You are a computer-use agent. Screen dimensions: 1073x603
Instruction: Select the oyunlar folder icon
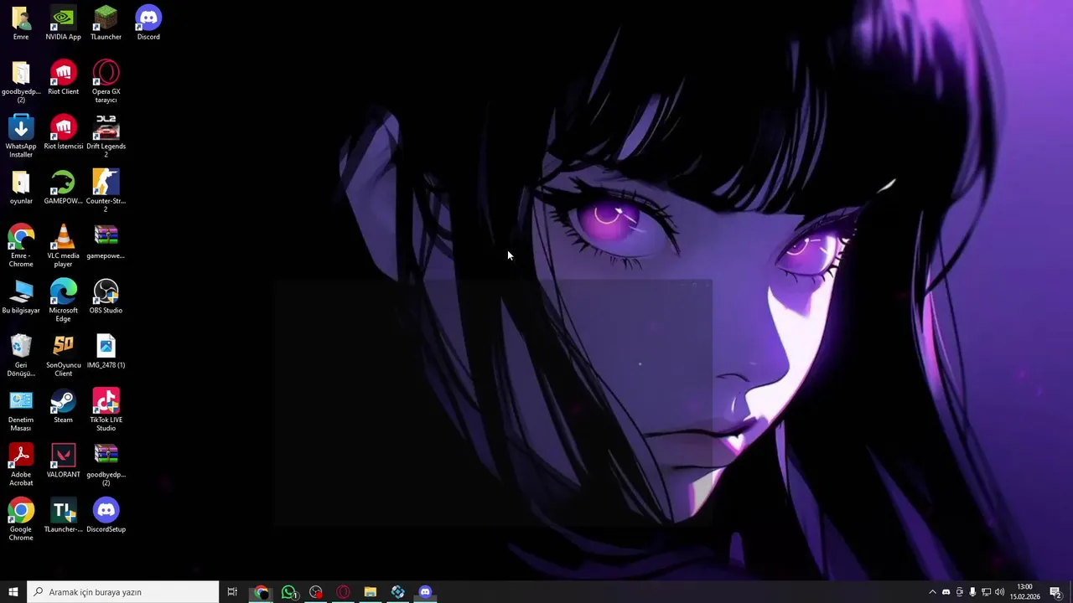21,187
